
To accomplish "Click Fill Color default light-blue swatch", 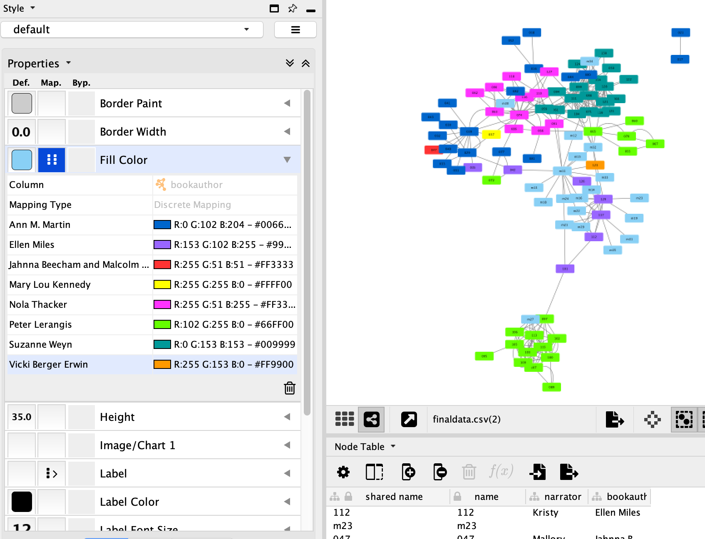I will [22, 160].
